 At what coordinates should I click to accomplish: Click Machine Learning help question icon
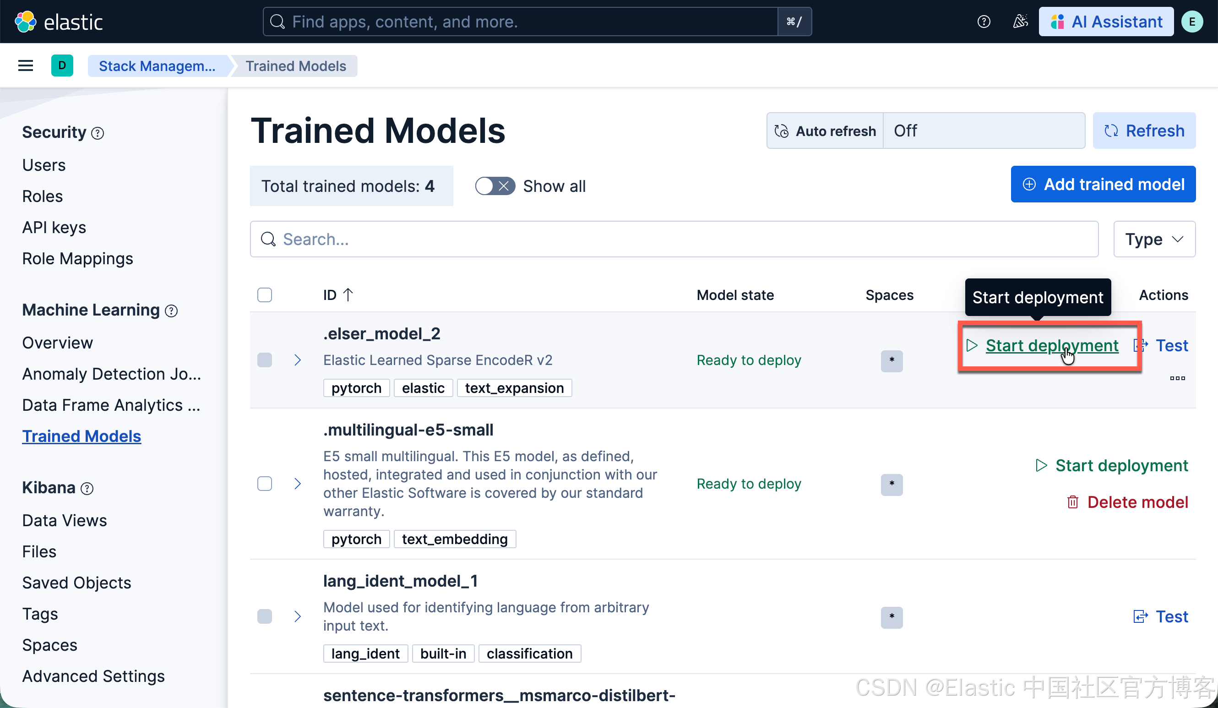coord(171,311)
